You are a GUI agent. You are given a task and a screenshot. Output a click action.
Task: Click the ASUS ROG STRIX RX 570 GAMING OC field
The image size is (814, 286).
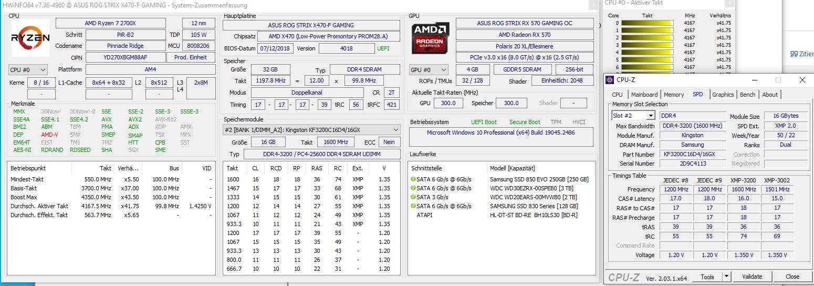(x=525, y=23)
